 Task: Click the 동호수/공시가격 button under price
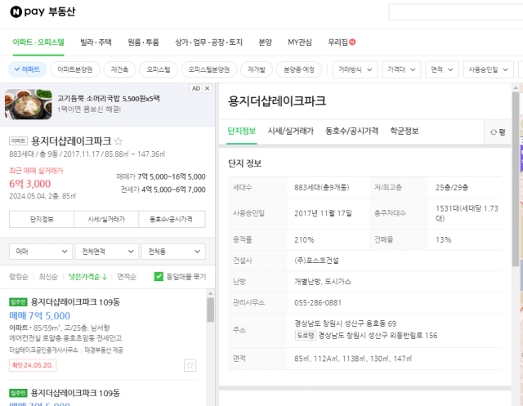point(171,219)
